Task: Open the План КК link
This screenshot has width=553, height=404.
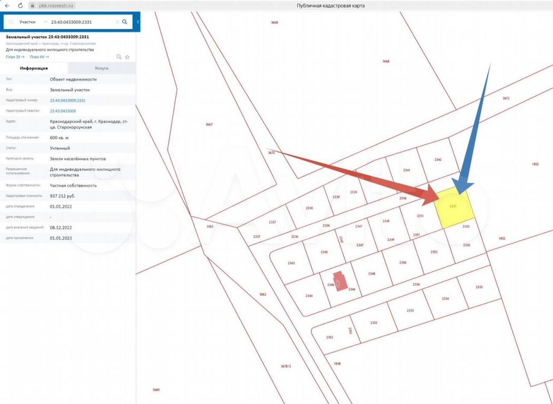Action: pyautogui.click(x=39, y=57)
